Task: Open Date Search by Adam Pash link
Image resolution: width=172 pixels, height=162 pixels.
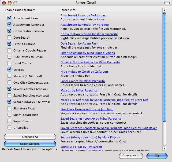Action: [x=79, y=43]
